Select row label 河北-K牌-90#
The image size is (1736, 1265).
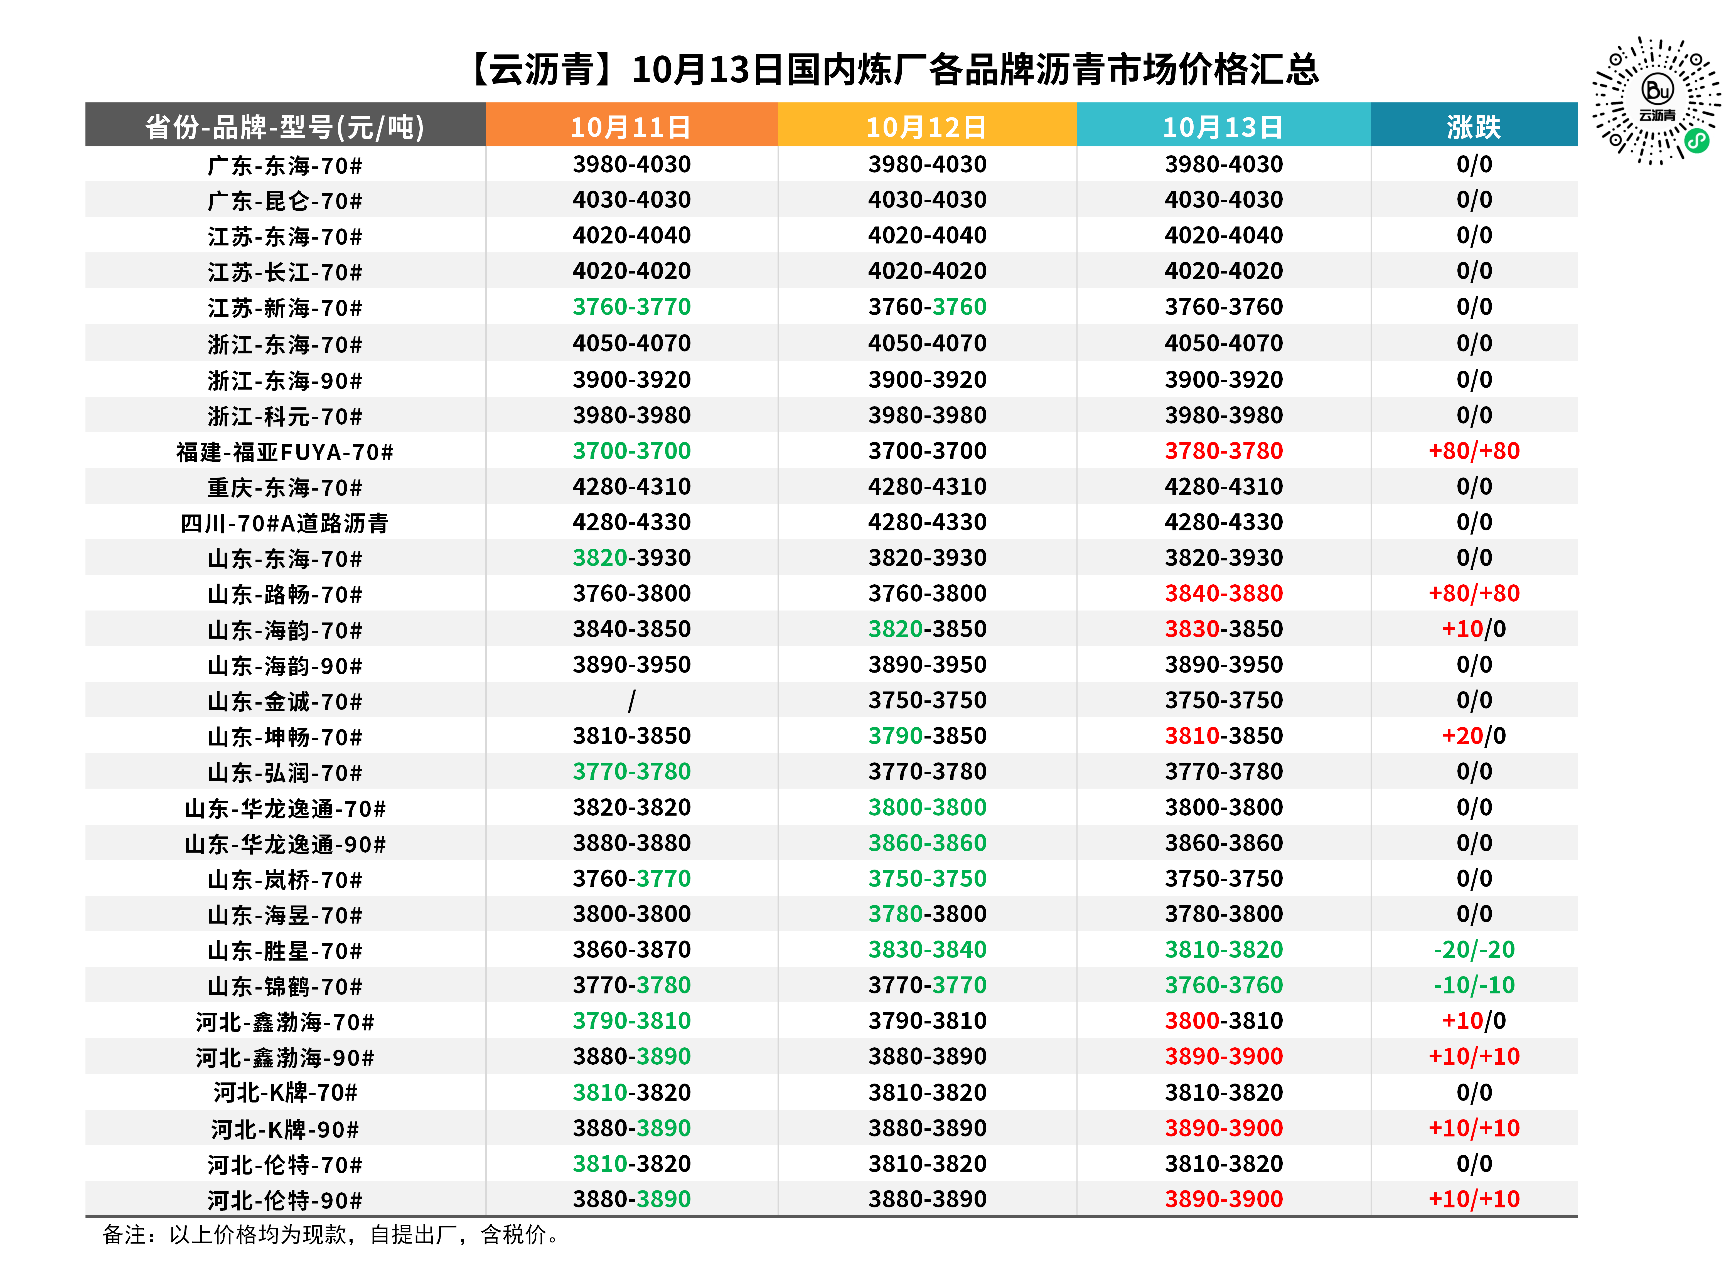pos(285,1129)
